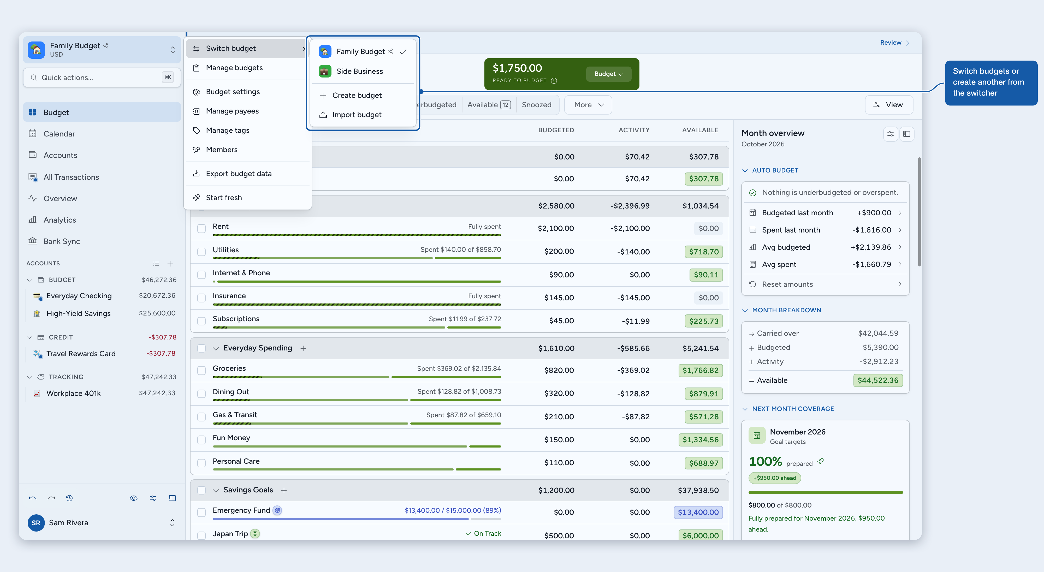Click the Emergency Fund goal target icon
Image resolution: width=1044 pixels, height=572 pixels.
point(277,510)
